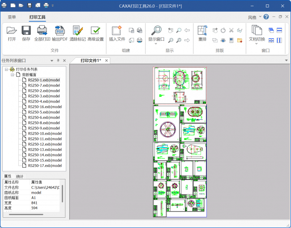Image resolution: width=291 pixels, height=228 pixels.
Task: Select the 打印工具 ribbon tab
Action: 37,17
